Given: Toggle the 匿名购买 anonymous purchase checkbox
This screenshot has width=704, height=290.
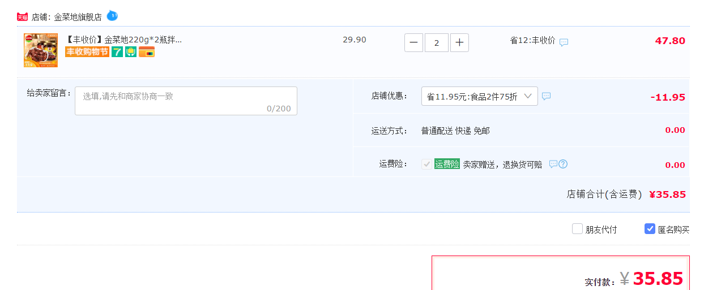Looking at the screenshot, I should 650,229.
